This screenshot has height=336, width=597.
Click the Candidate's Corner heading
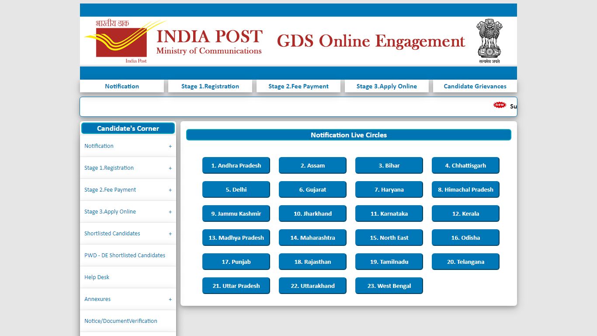[x=128, y=128]
